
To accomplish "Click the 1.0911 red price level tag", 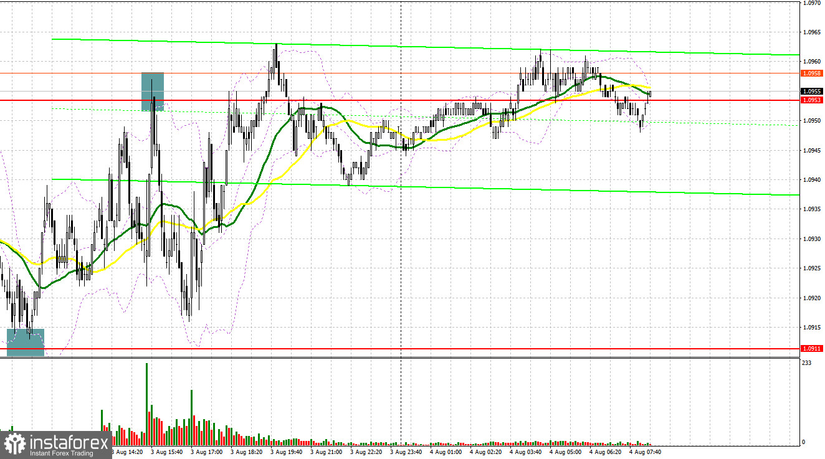I will [x=812, y=349].
